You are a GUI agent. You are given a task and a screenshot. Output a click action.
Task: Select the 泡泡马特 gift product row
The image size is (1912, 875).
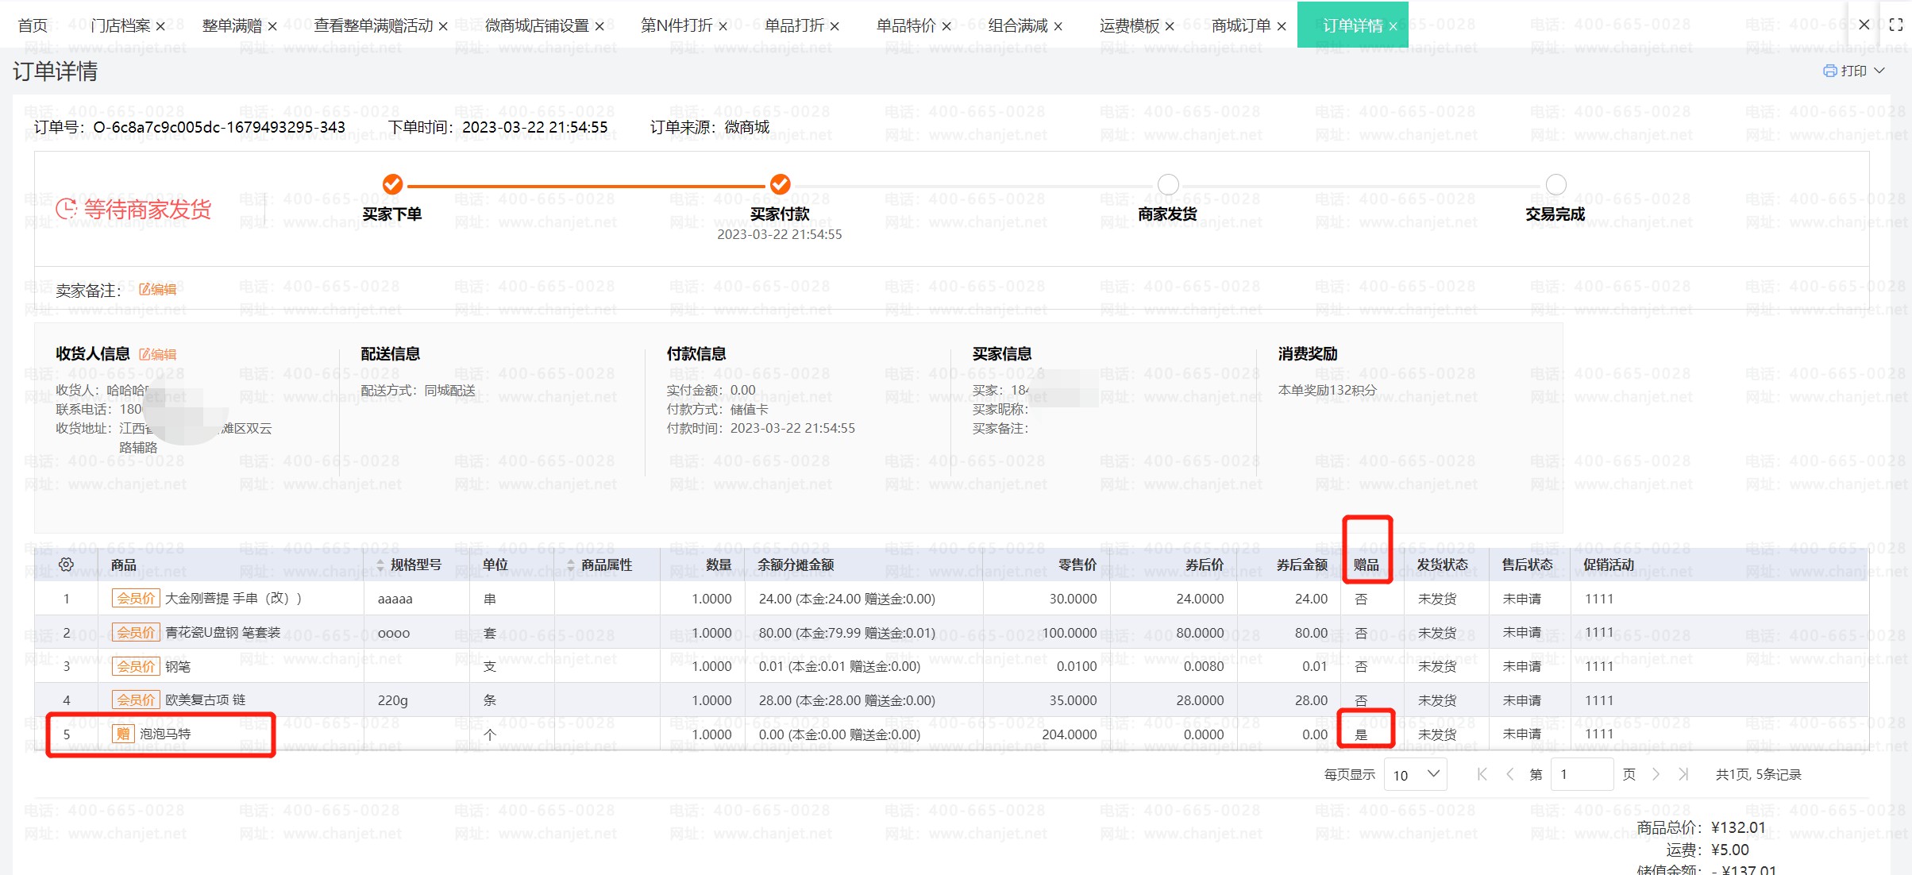[x=165, y=734]
